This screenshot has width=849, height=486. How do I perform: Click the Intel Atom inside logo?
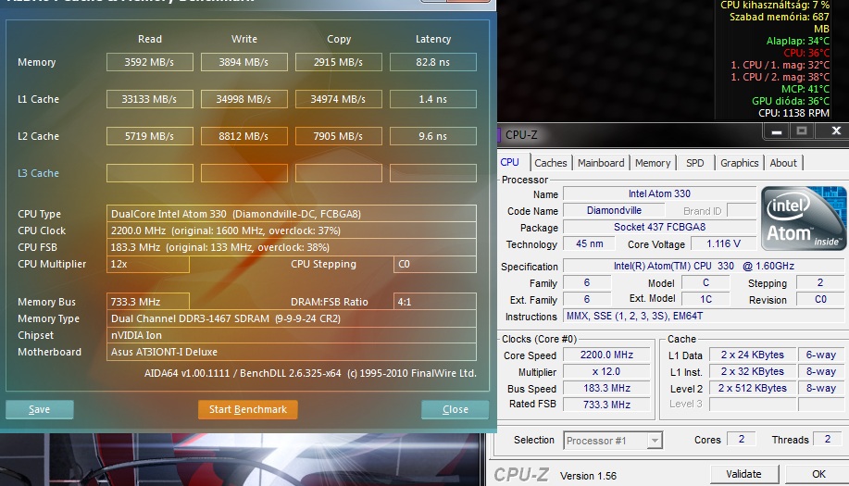(x=804, y=218)
